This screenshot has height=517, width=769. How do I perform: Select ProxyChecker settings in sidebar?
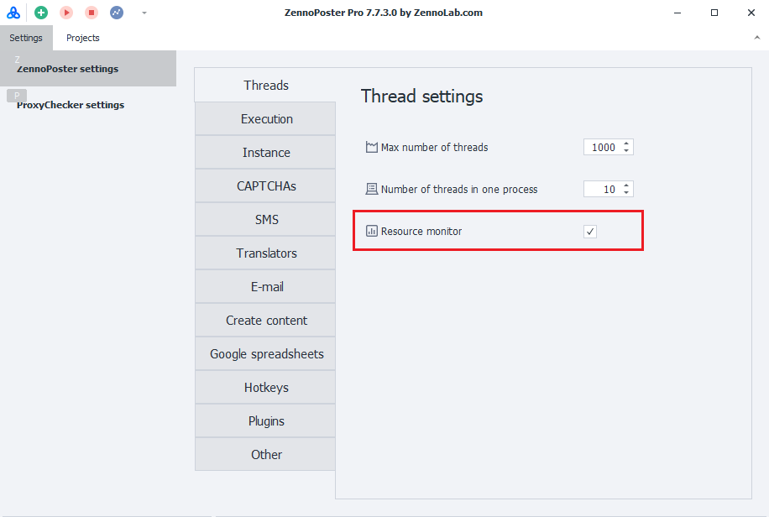pos(88,104)
